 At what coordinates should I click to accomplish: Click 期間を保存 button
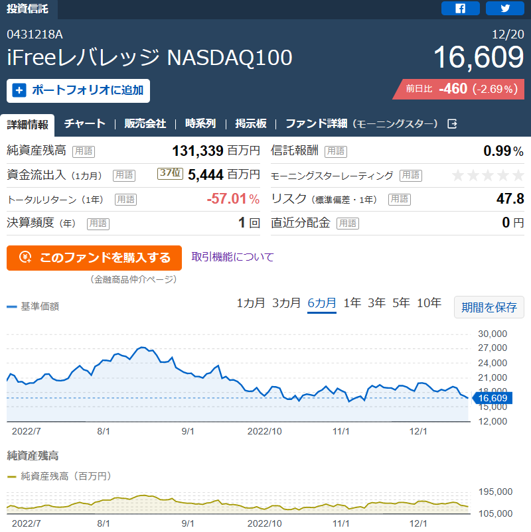click(x=489, y=307)
